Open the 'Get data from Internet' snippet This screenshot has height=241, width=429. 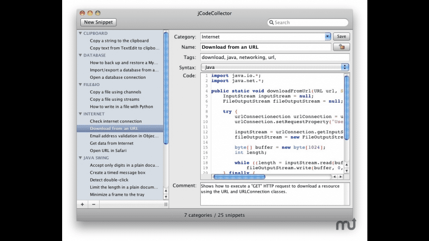[111, 143]
